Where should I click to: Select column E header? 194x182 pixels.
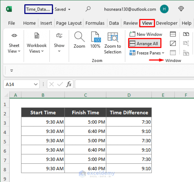coord(163,95)
